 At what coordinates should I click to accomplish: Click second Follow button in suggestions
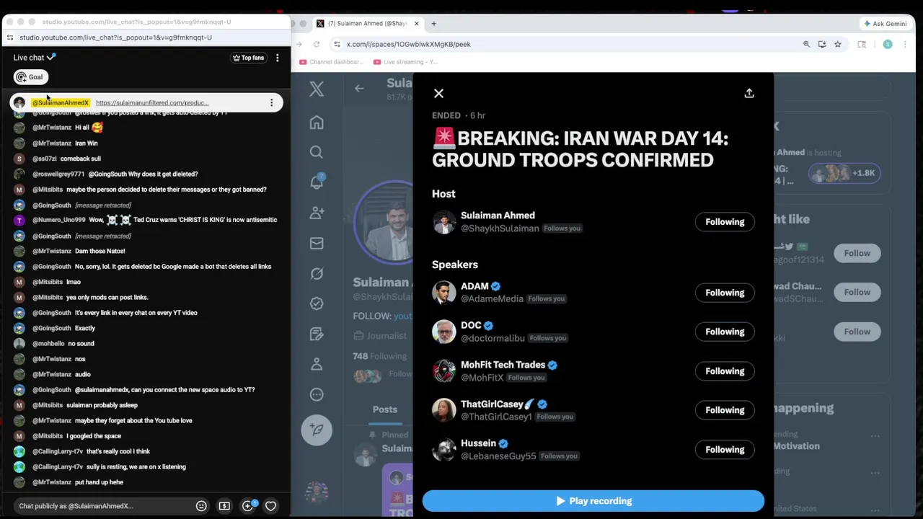857,293
